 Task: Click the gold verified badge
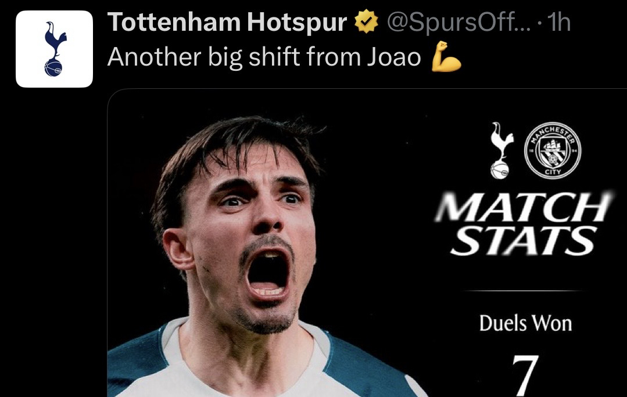coord(366,22)
